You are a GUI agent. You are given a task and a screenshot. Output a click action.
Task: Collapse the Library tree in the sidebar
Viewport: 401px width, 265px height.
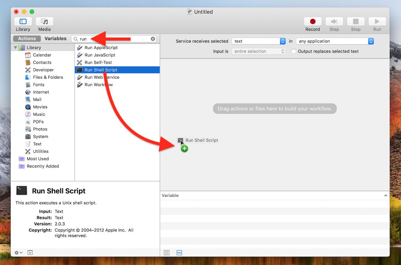15,47
